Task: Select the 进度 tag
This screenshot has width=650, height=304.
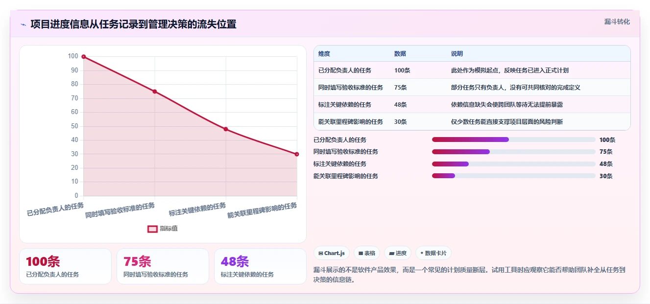Action: [398, 253]
